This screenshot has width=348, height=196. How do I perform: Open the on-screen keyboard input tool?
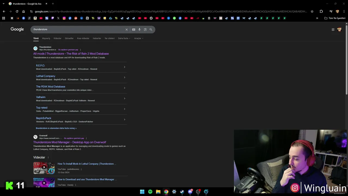coord(133,29)
